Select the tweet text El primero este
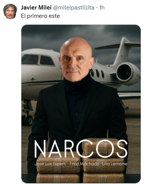Image resolution: width=159 pixels, height=184 pixels. pyautogui.click(x=40, y=16)
